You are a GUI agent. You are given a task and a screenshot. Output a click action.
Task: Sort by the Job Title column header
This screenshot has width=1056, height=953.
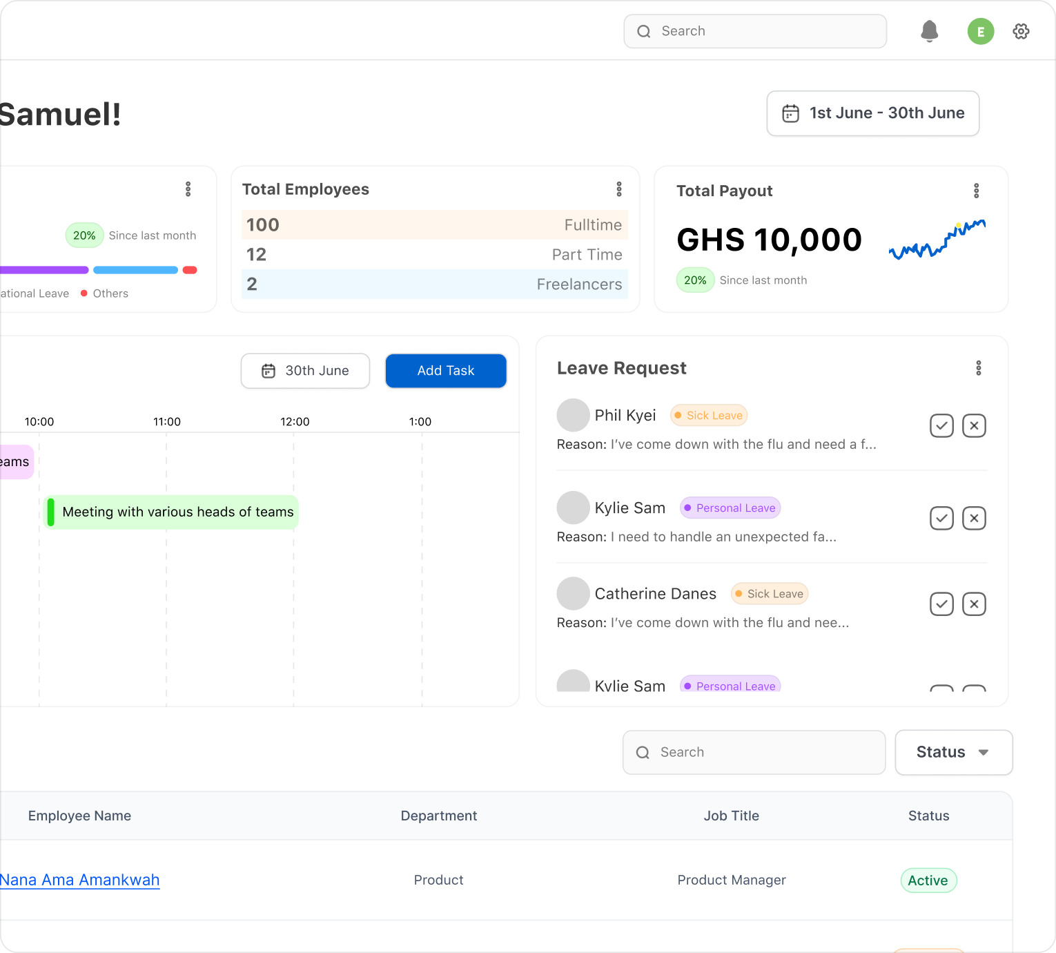(732, 816)
